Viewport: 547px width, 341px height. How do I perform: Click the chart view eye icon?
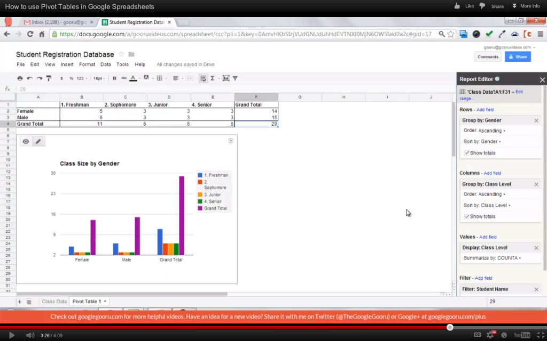coord(26,141)
